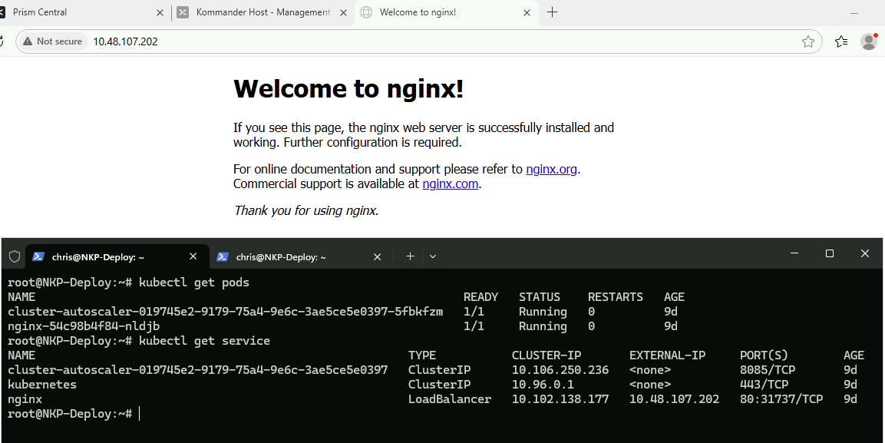Click the EXTERNAL-IP column header

coord(667,355)
